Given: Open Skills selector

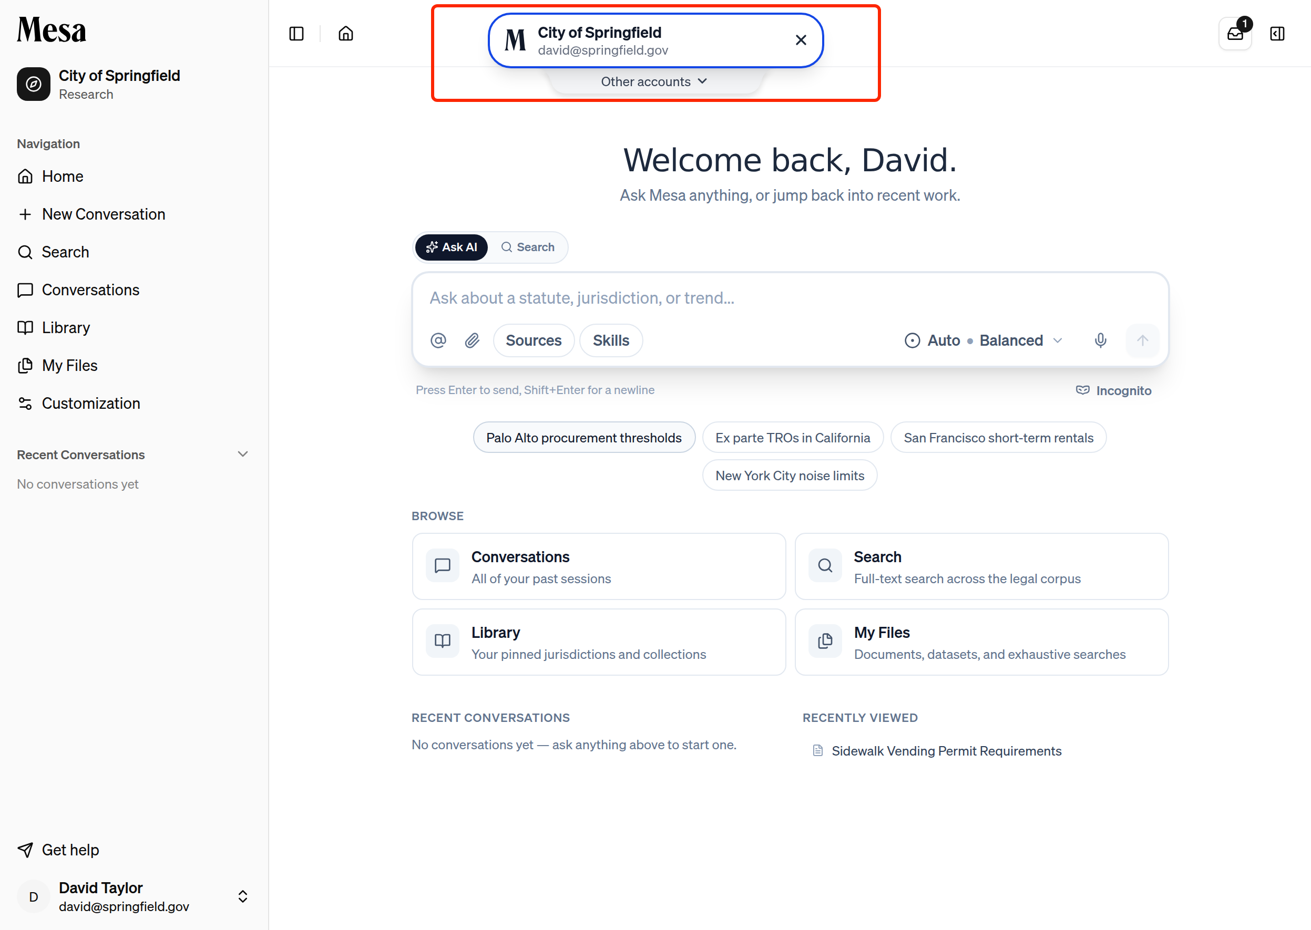Looking at the screenshot, I should click(x=611, y=340).
